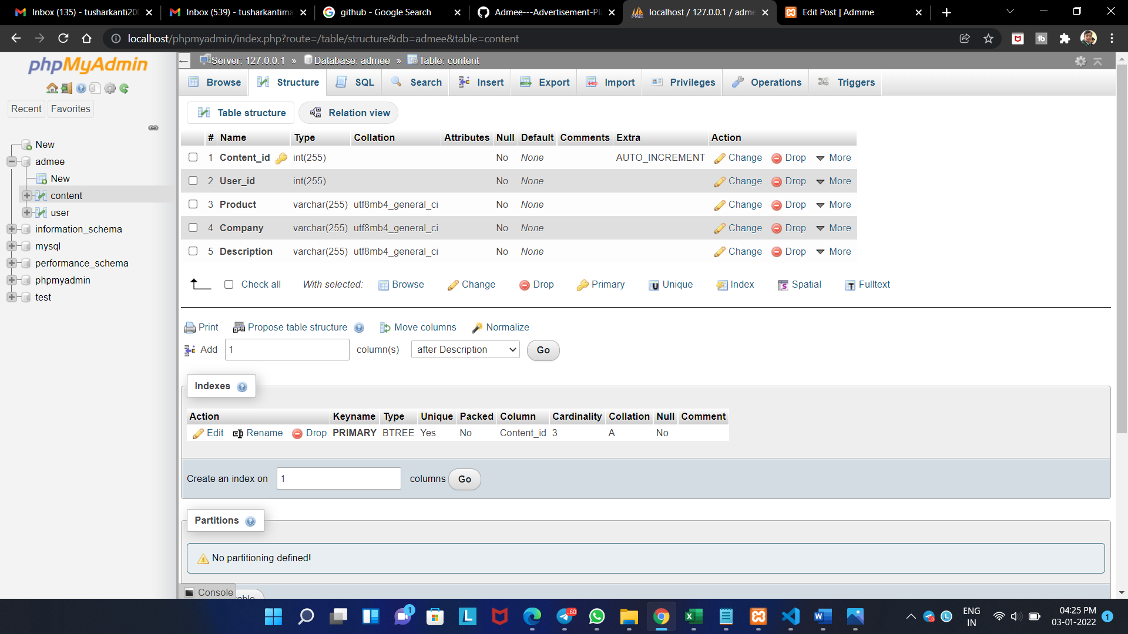The image size is (1128, 634).
Task: Open the Propose table structure link
Action: pyautogui.click(x=297, y=327)
